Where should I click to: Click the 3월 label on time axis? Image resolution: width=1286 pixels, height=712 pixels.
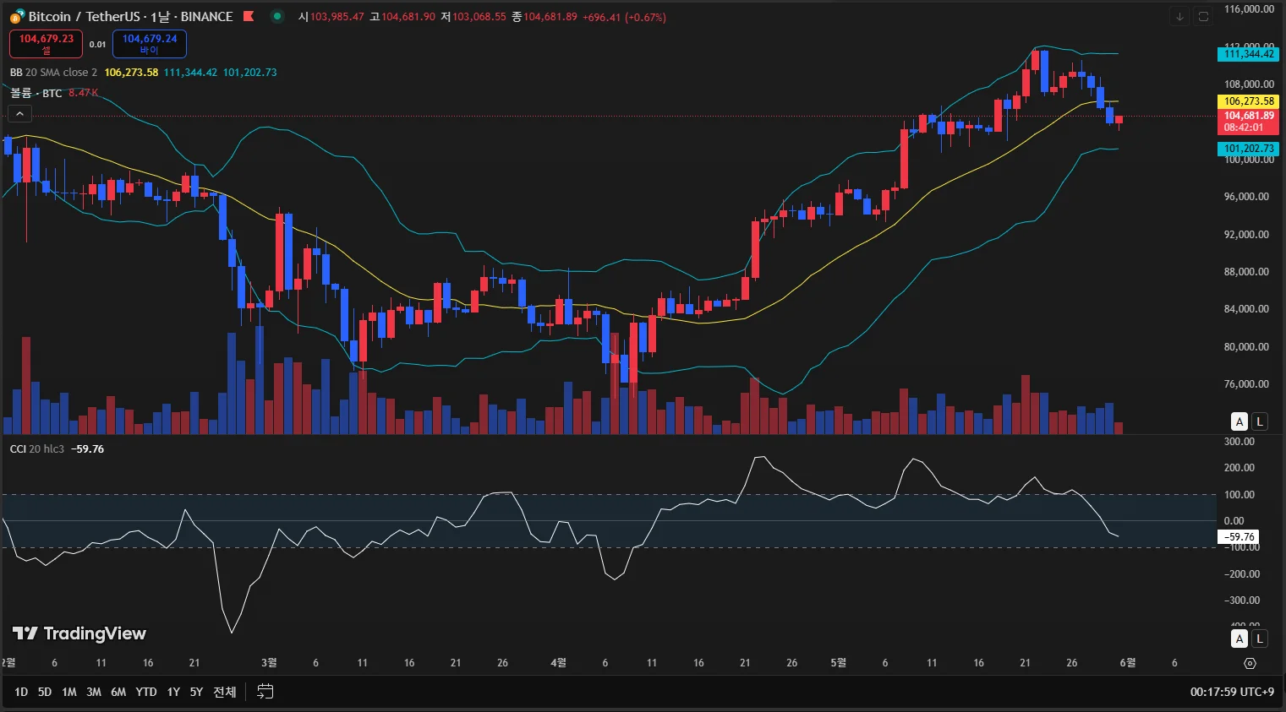(x=269, y=663)
